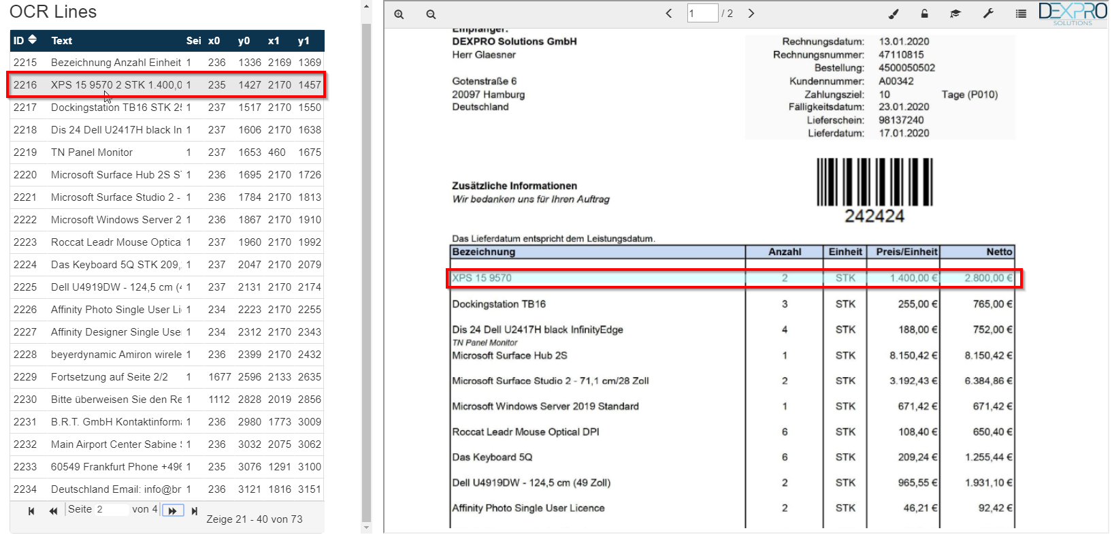Jump to first OCR lines page
This screenshot has width=1112, height=535.
point(31,510)
